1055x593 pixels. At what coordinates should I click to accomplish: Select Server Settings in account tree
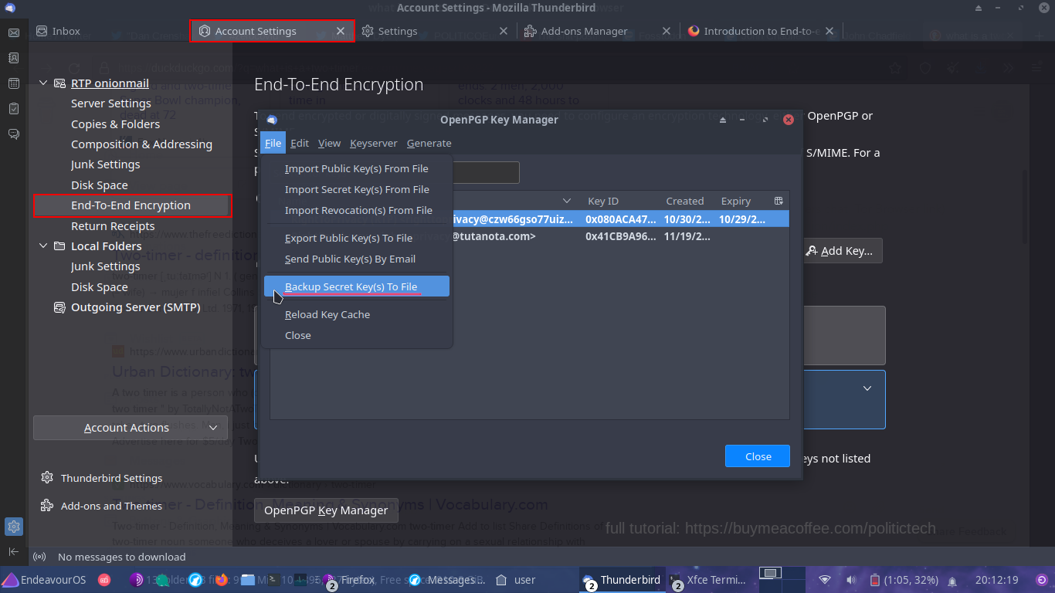pyautogui.click(x=111, y=103)
